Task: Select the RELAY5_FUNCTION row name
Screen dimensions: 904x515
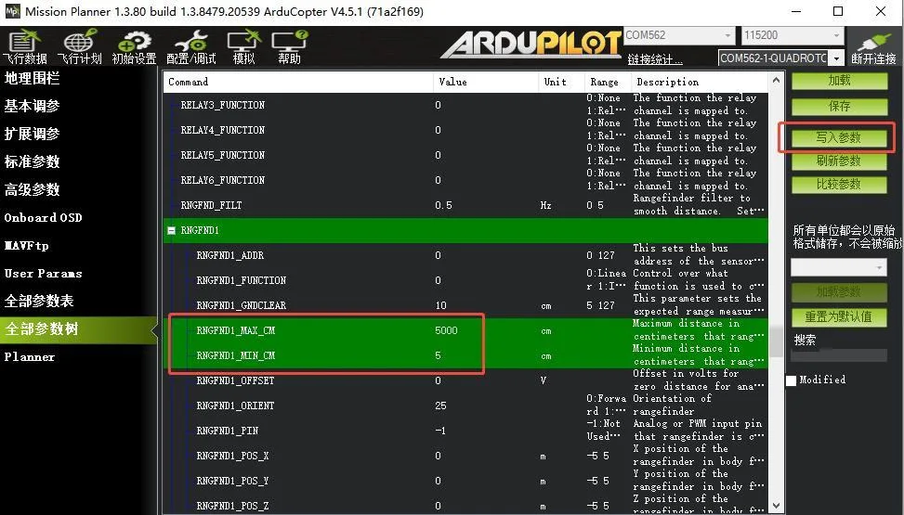Action: pos(223,156)
